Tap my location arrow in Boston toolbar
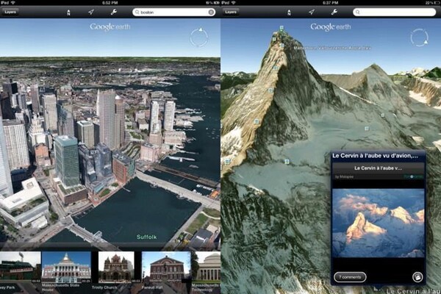The image size is (441, 294). (x=91, y=12)
